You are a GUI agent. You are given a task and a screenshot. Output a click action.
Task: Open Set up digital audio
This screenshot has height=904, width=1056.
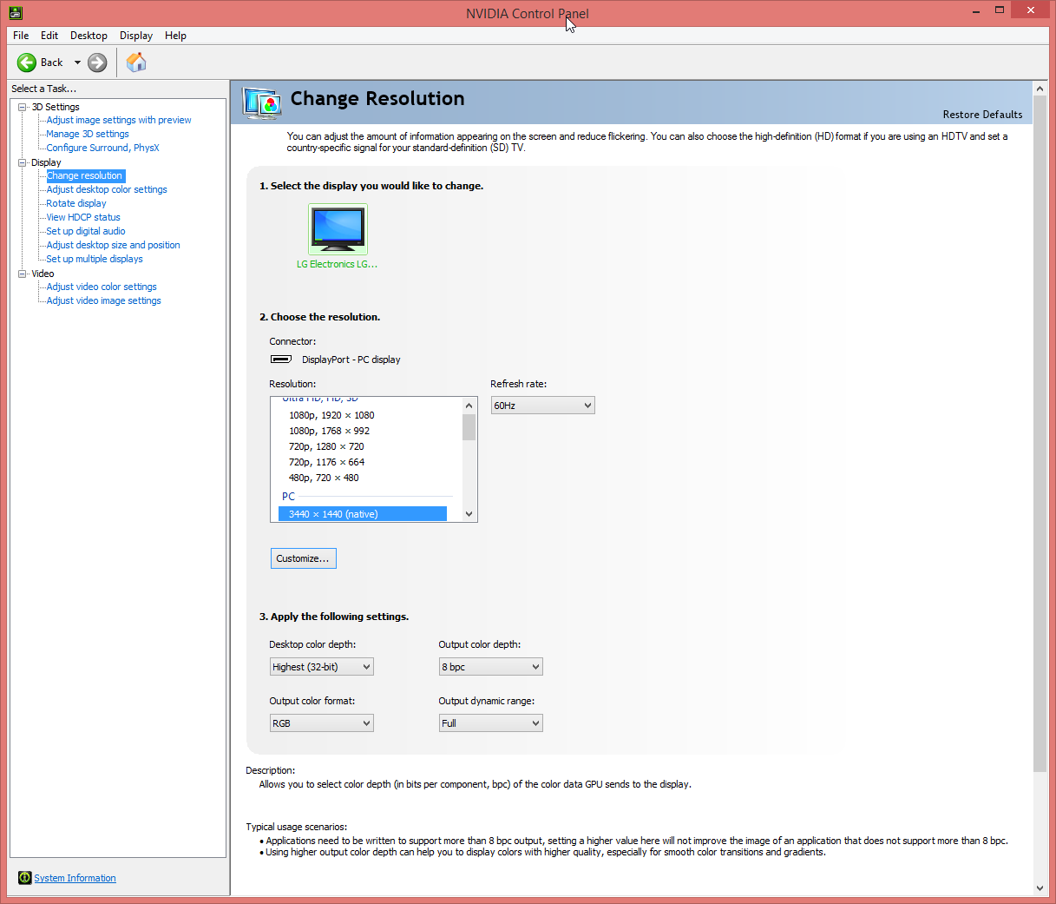pyautogui.click(x=86, y=231)
